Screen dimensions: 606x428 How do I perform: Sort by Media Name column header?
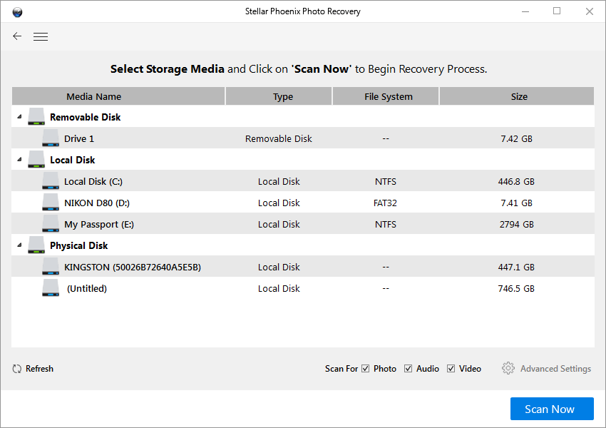tap(118, 96)
